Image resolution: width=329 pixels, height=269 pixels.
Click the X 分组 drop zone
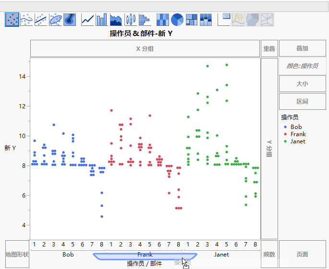click(x=145, y=48)
